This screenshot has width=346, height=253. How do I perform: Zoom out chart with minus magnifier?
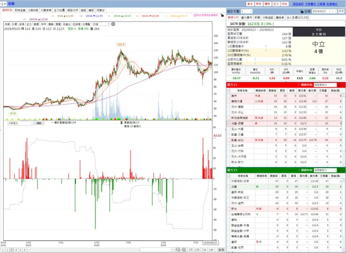click(x=178, y=250)
